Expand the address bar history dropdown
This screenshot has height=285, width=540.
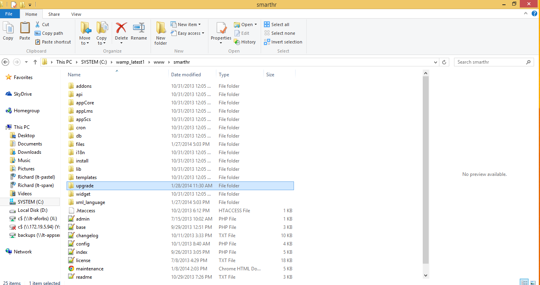436,62
